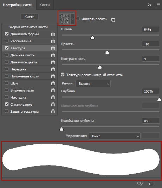Enable Влажные края checkbox
This screenshot has height=188, width=162.
7,90
